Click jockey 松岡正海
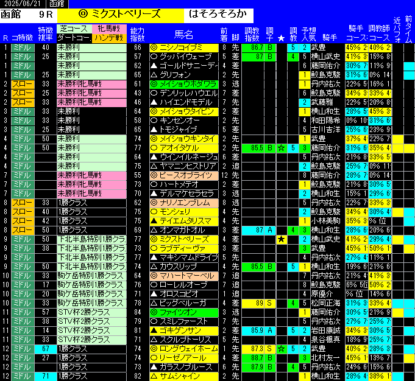 pyautogui.click(x=325, y=303)
